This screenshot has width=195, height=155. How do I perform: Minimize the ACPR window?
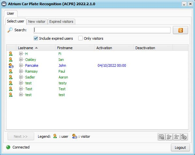pos(184,4)
